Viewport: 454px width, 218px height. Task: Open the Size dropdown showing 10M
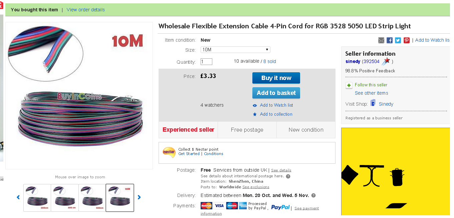click(235, 50)
